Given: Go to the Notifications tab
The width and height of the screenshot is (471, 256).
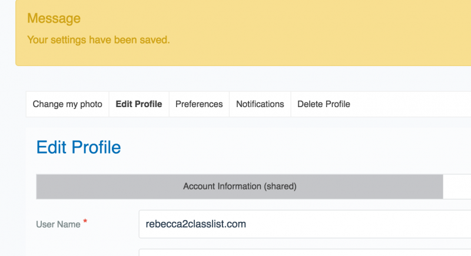Looking at the screenshot, I should 260,104.
